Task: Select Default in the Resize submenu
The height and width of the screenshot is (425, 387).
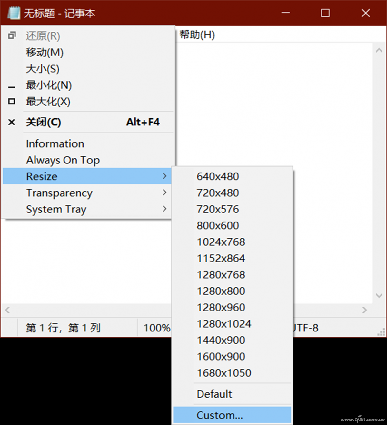Action: [232, 394]
